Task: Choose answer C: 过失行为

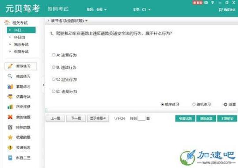Action: click(x=64, y=79)
